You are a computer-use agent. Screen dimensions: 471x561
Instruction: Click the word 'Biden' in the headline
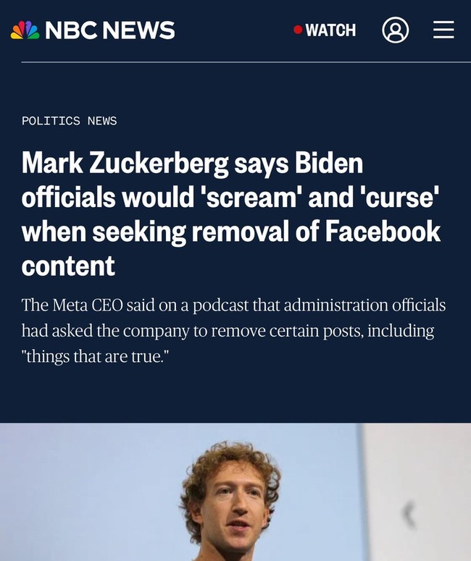point(329,162)
